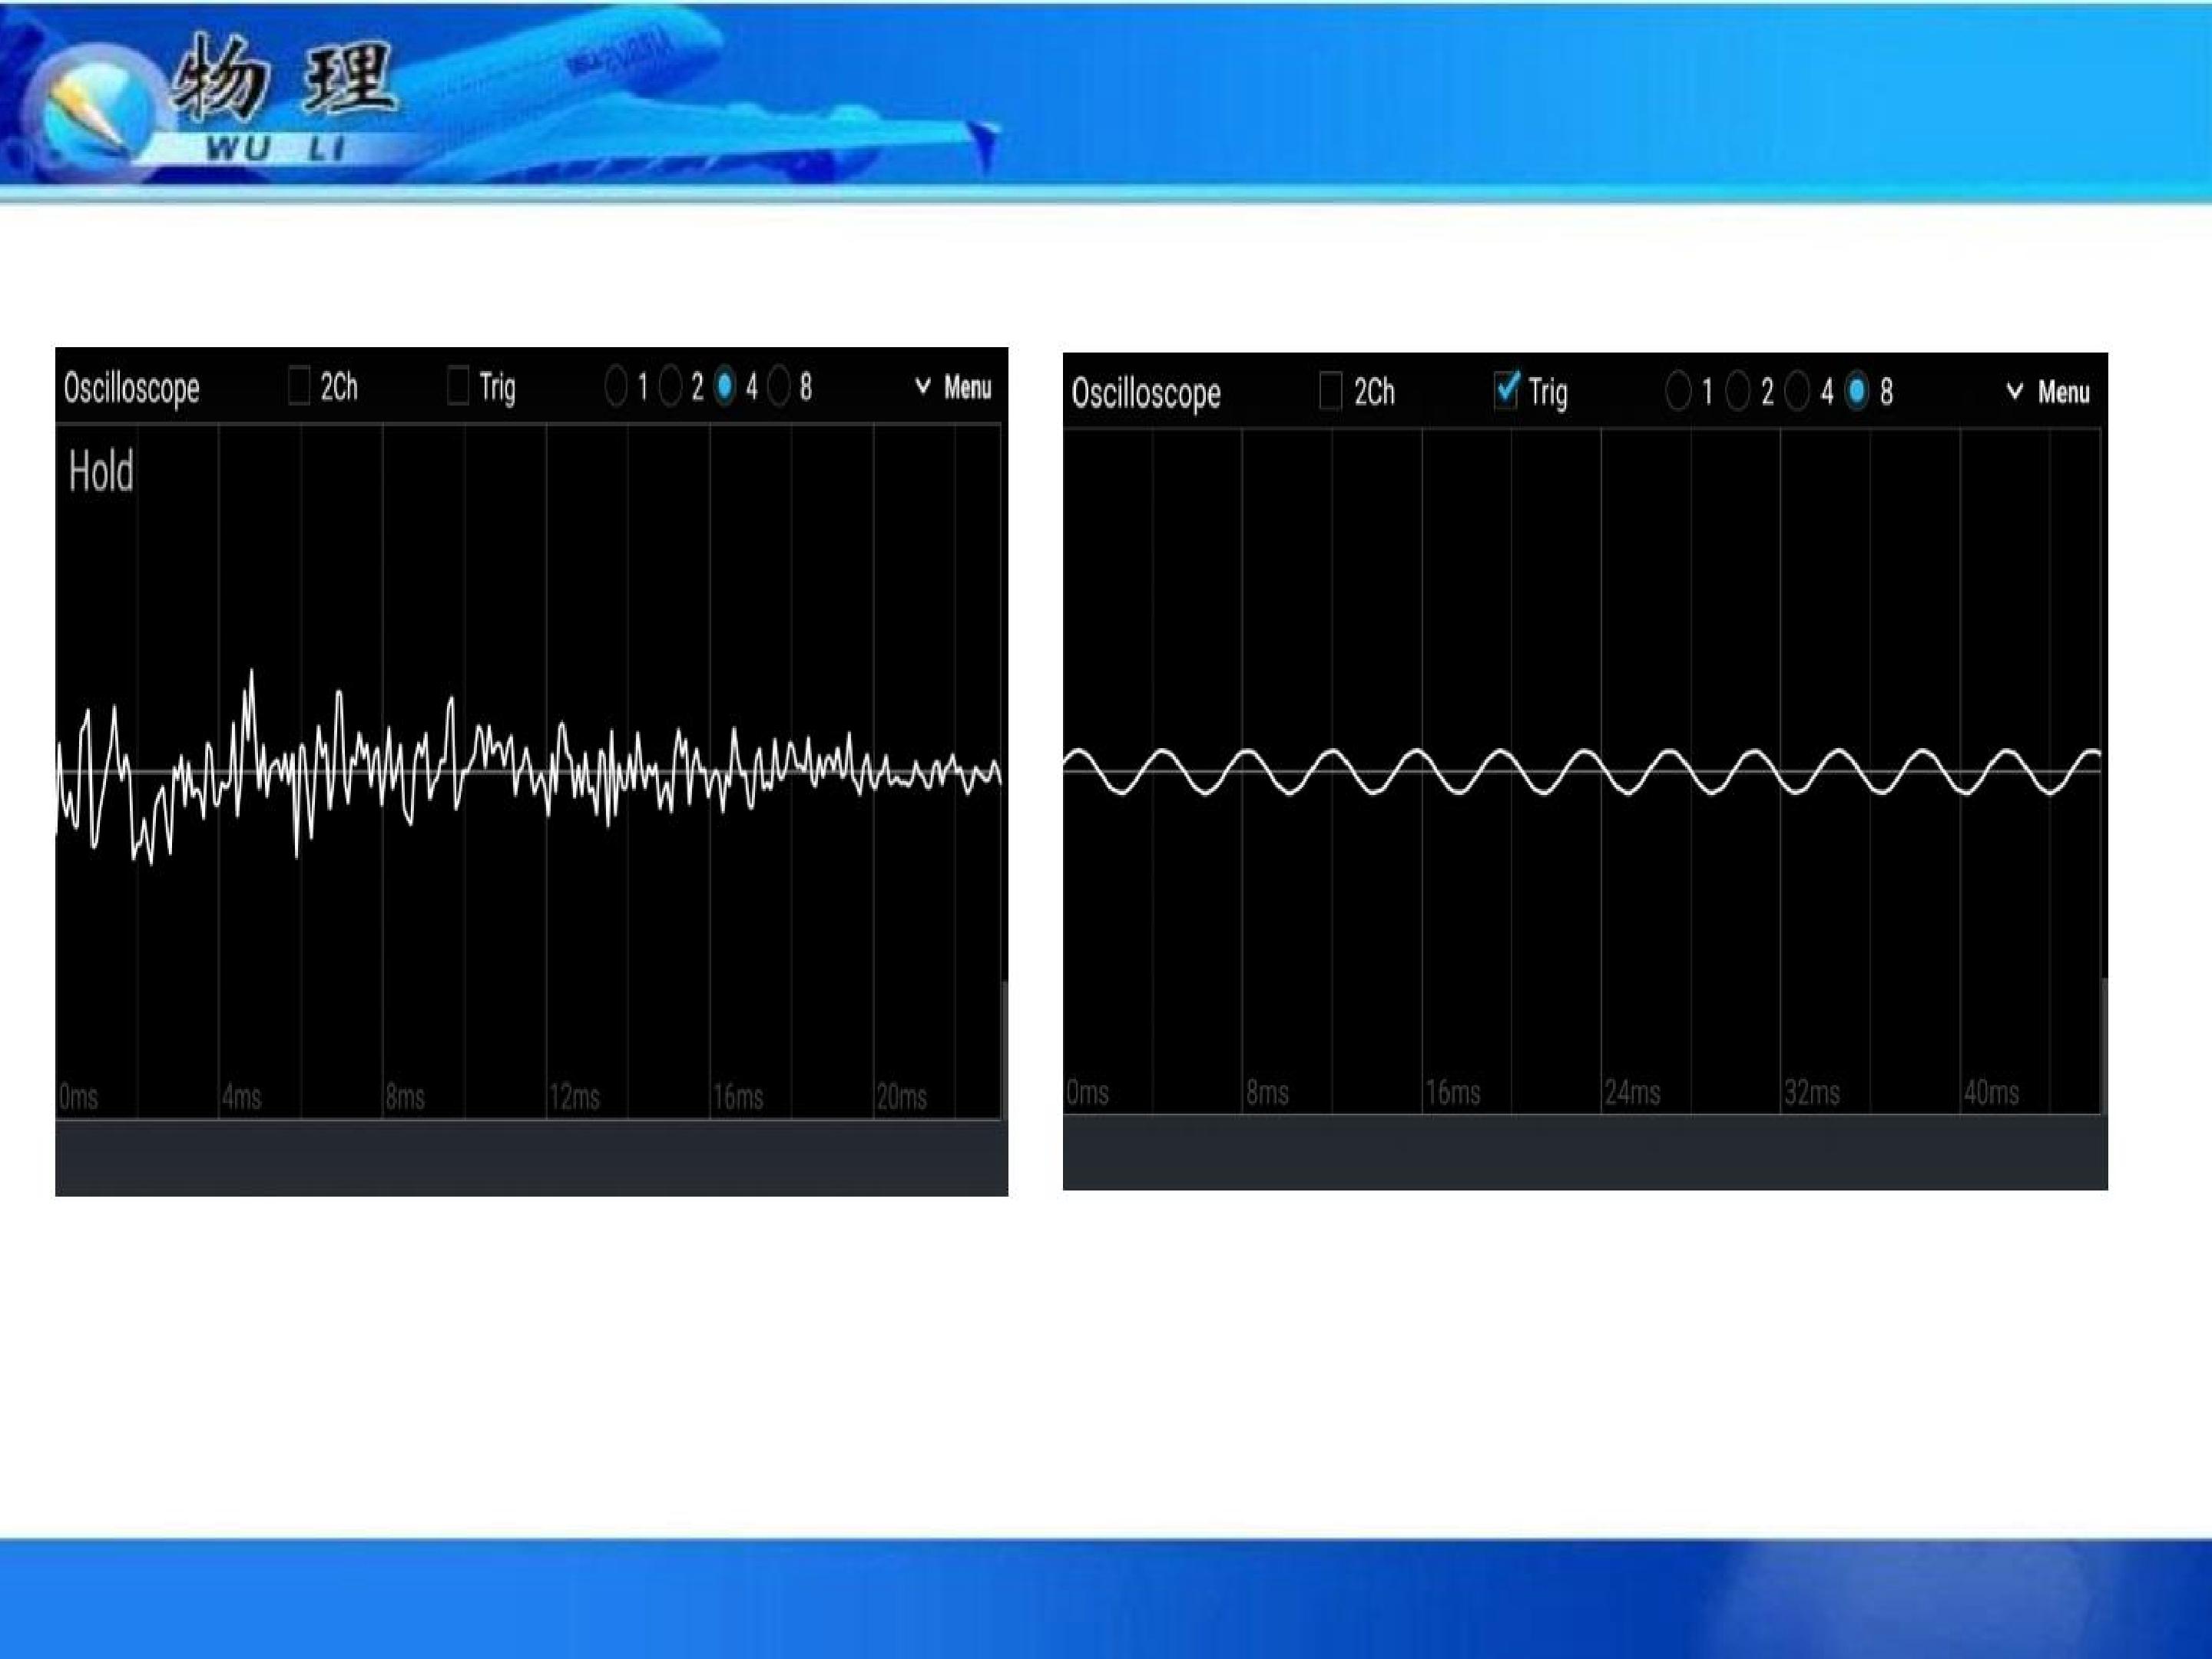
Task: Click the Menu chevron in right oscilloscope
Action: tap(2015, 392)
